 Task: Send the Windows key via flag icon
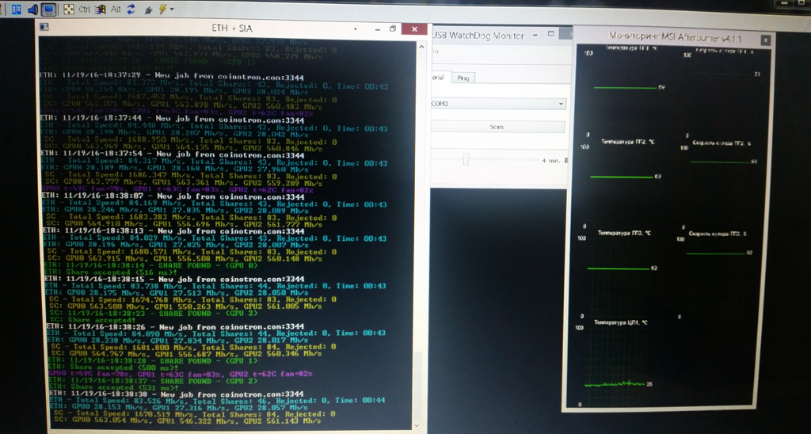(101, 10)
